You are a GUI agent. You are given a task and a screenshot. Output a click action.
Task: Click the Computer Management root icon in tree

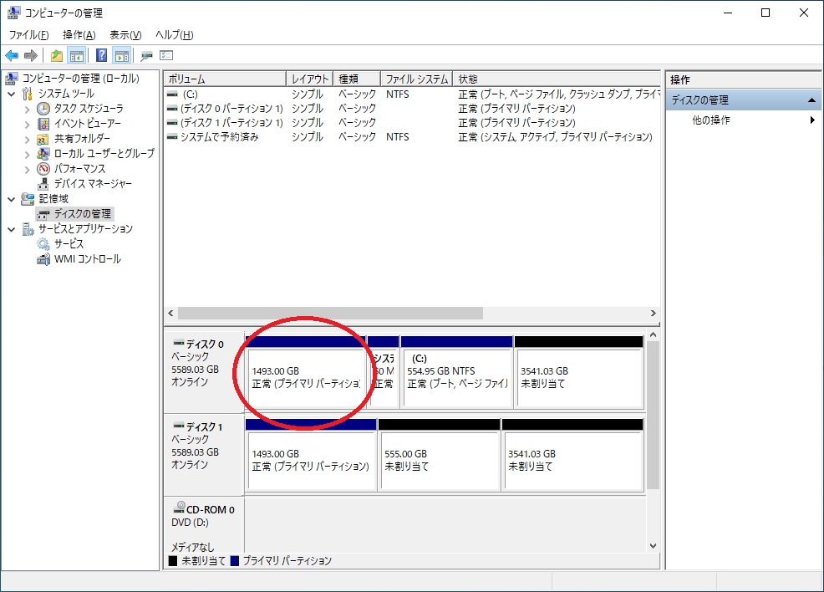coord(12,79)
